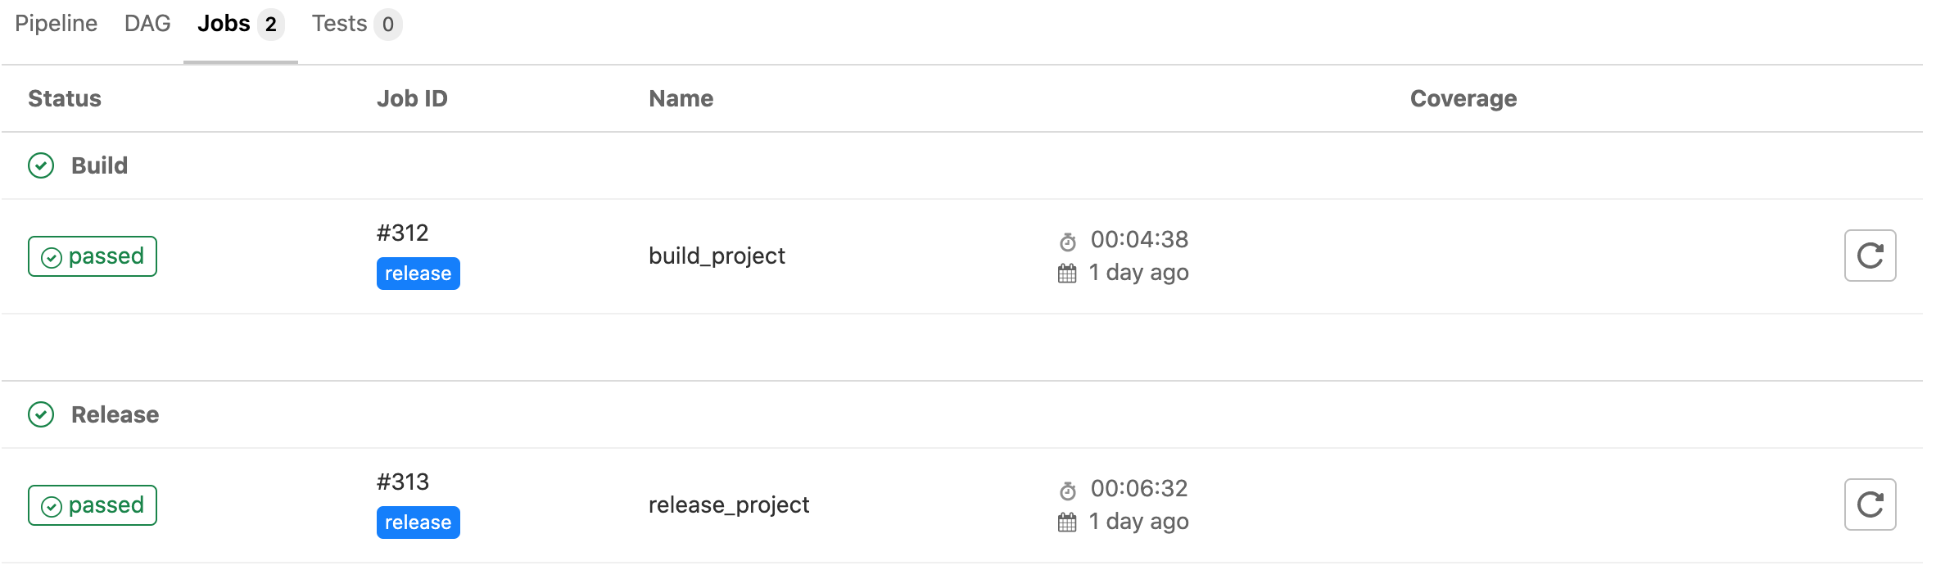Open job #313 link

[402, 482]
